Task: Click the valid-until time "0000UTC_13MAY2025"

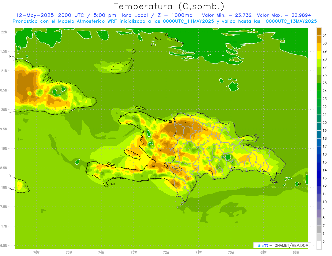Action: (x=291, y=21)
